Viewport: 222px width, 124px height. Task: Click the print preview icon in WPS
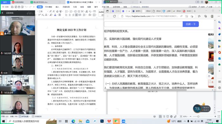[x=23, y=7]
